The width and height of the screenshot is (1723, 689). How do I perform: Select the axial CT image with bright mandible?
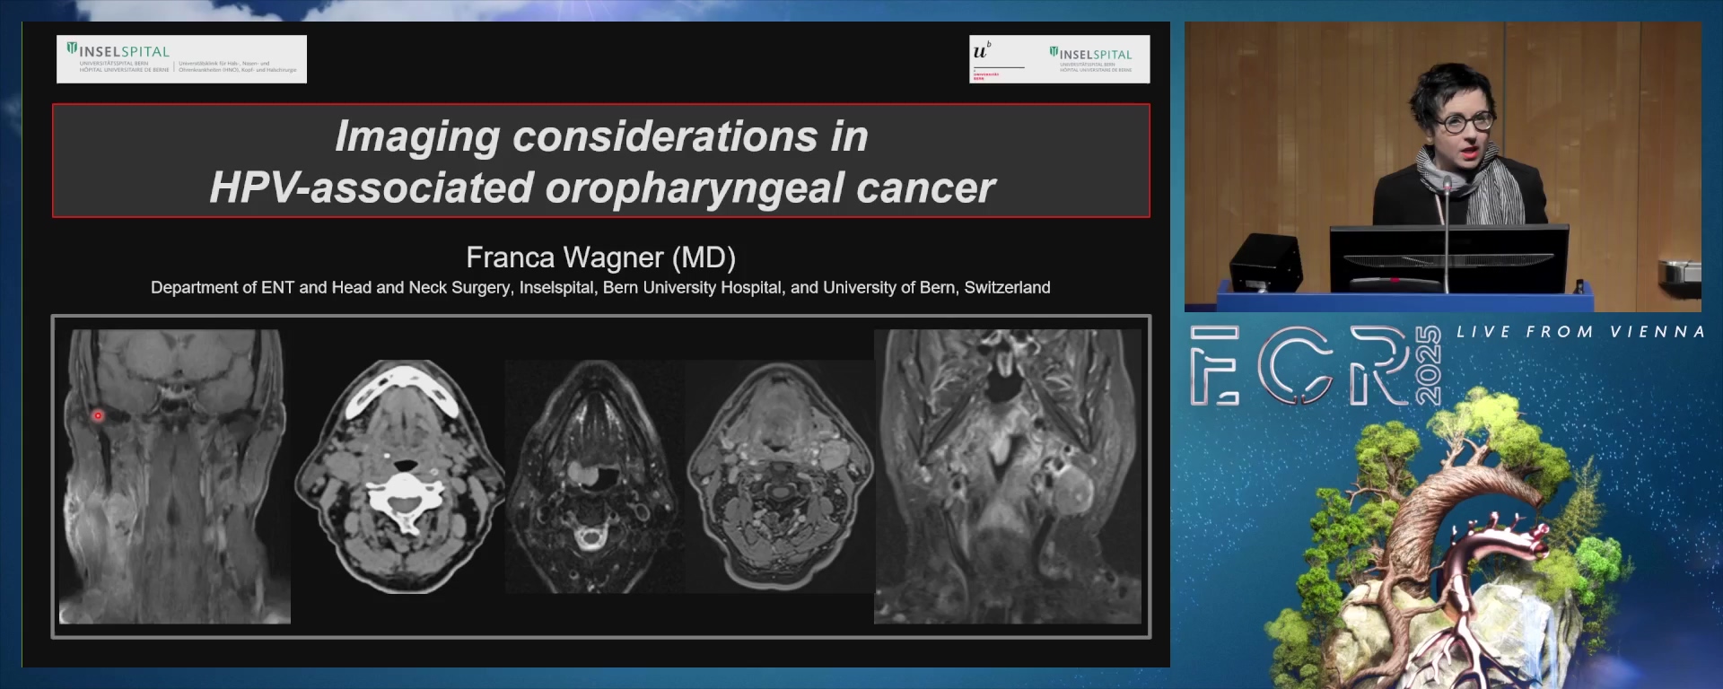point(400,476)
